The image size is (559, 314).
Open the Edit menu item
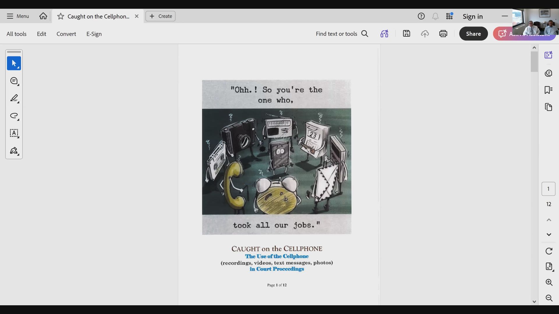tap(42, 34)
